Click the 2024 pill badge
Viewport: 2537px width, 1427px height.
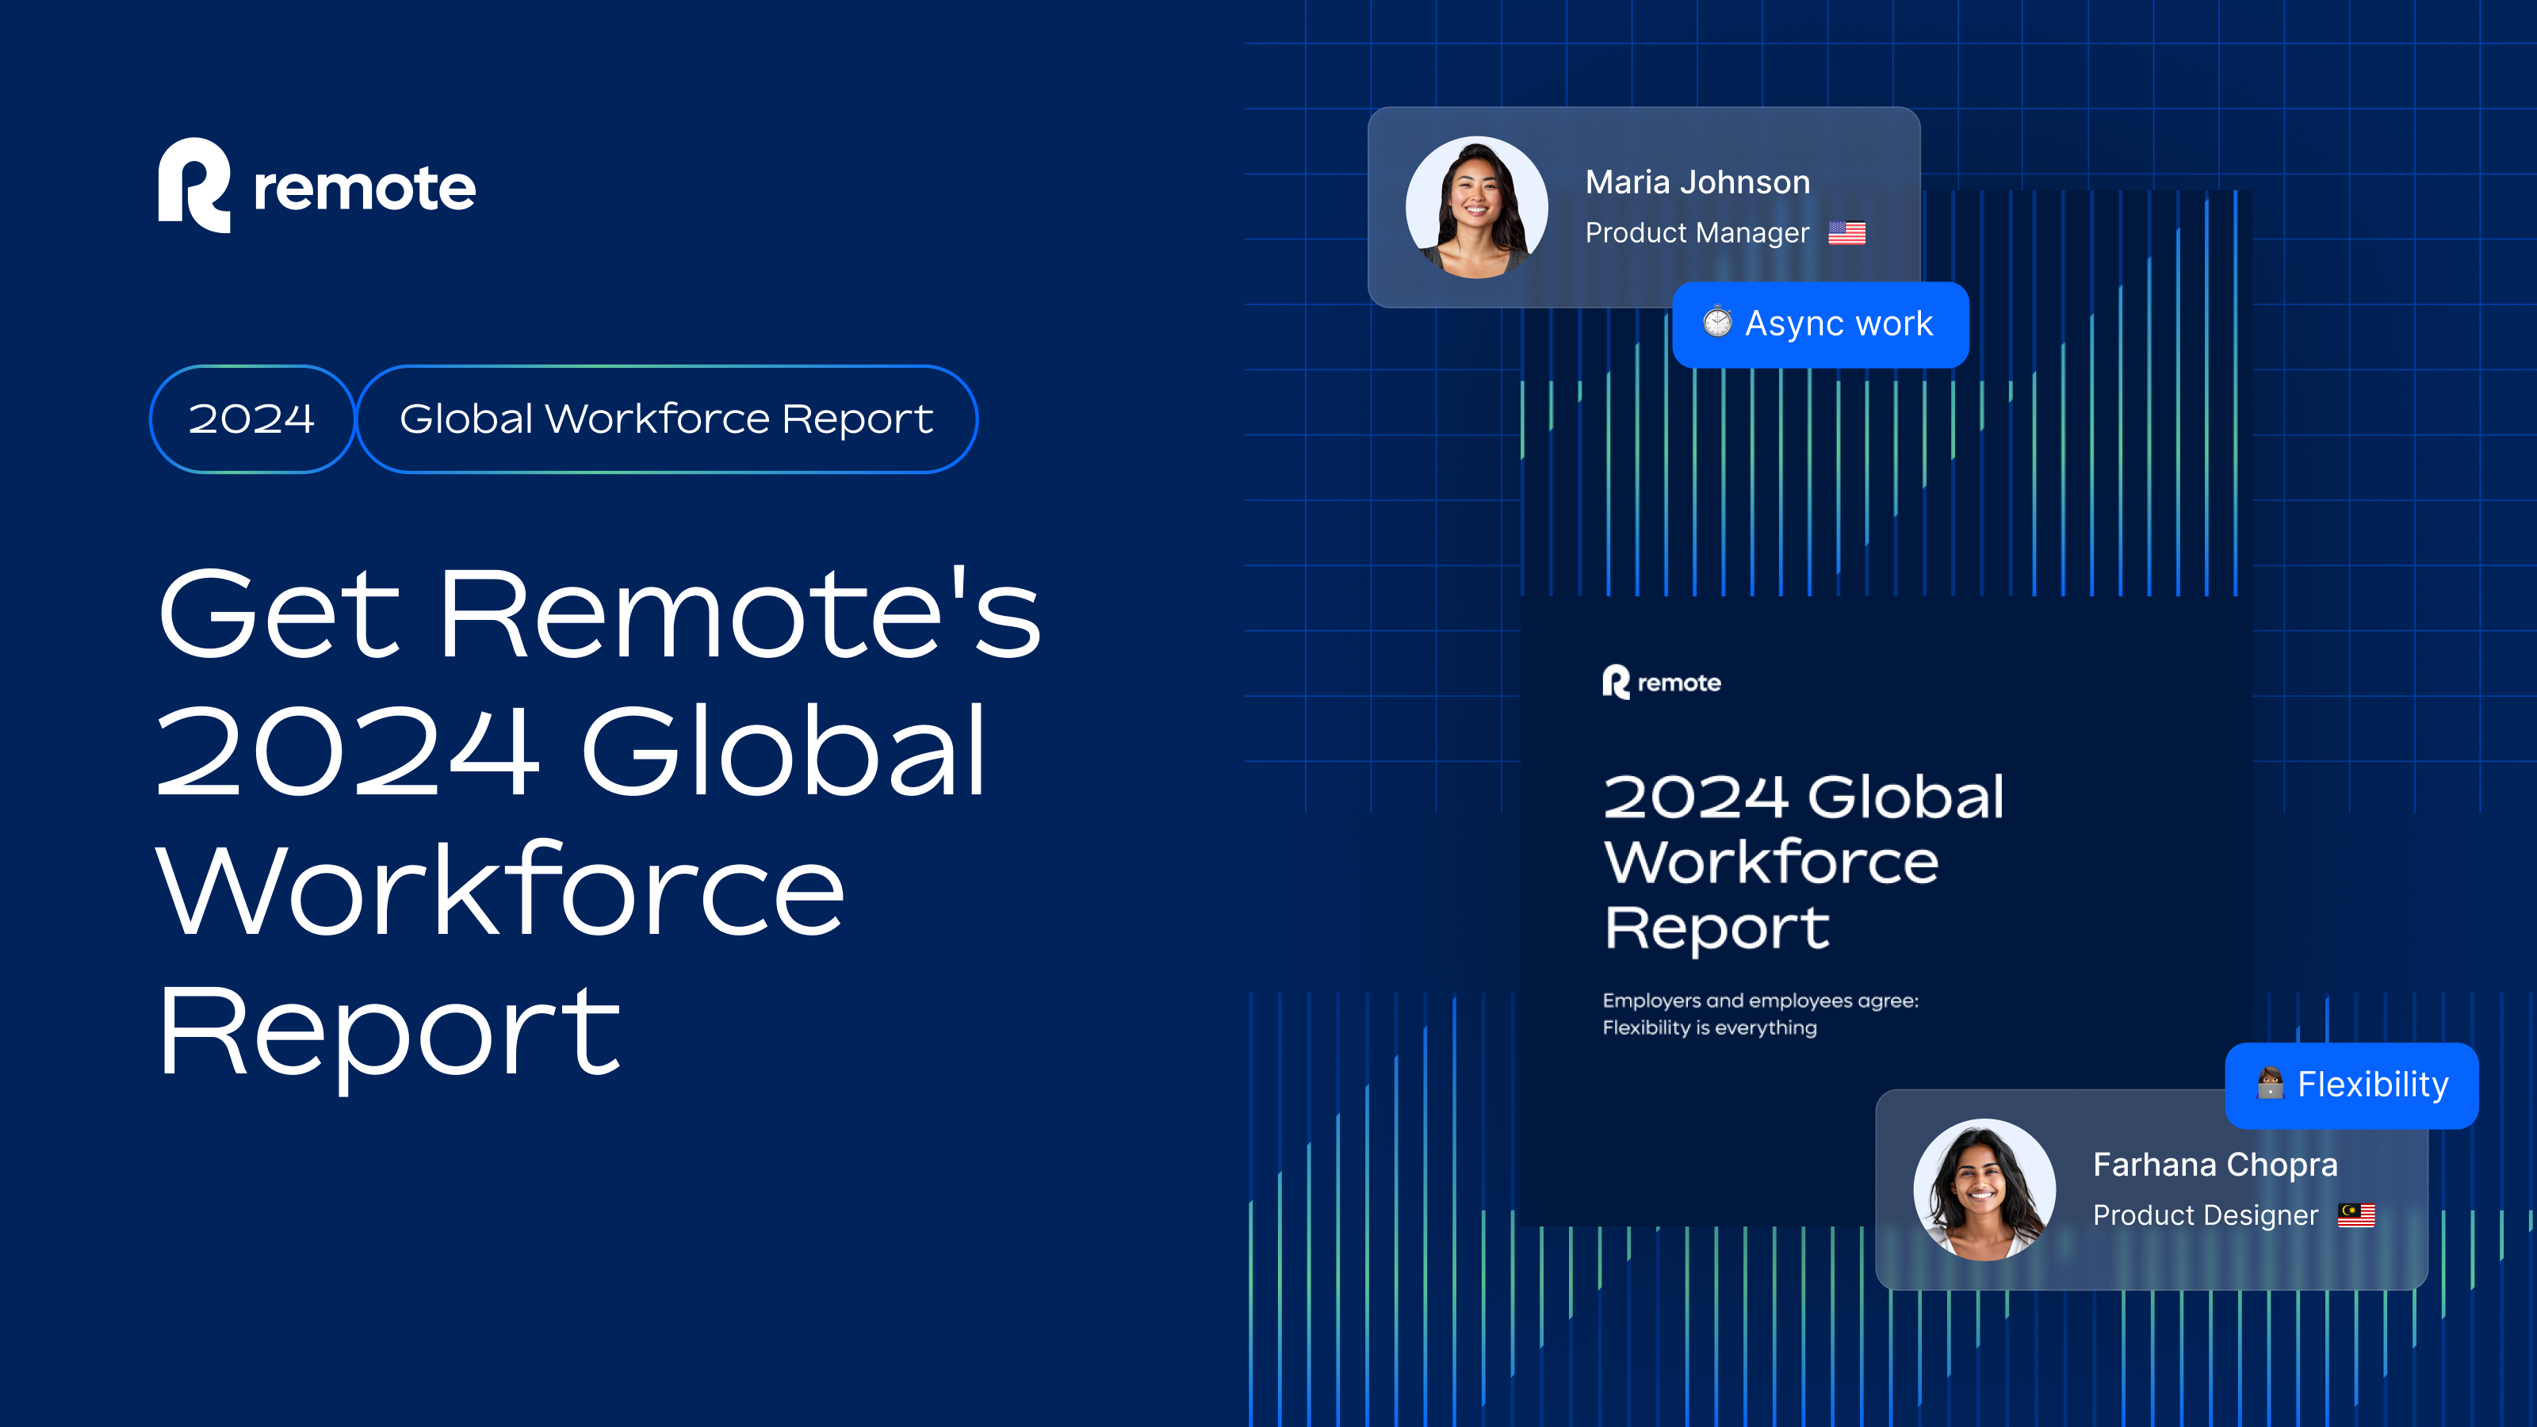click(252, 419)
